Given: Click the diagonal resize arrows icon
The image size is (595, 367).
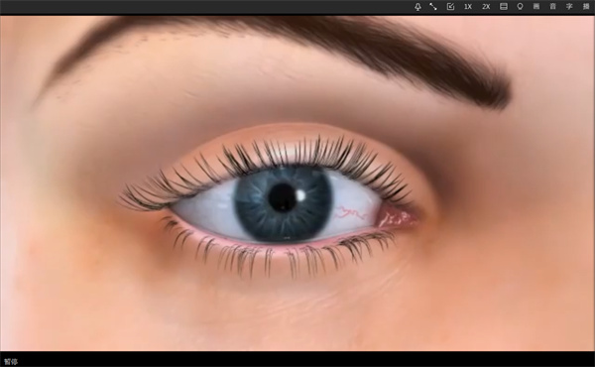Looking at the screenshot, I should 433,7.
